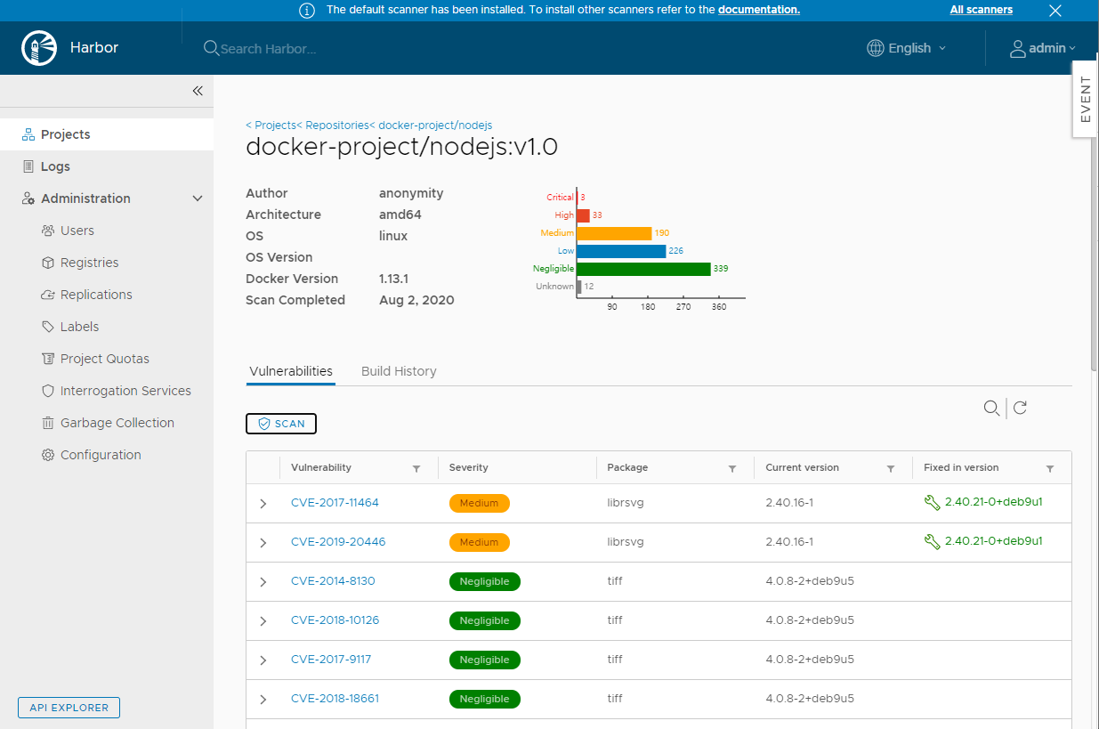Click the Logs sidebar icon
This screenshot has width=1099, height=729.
(28, 166)
